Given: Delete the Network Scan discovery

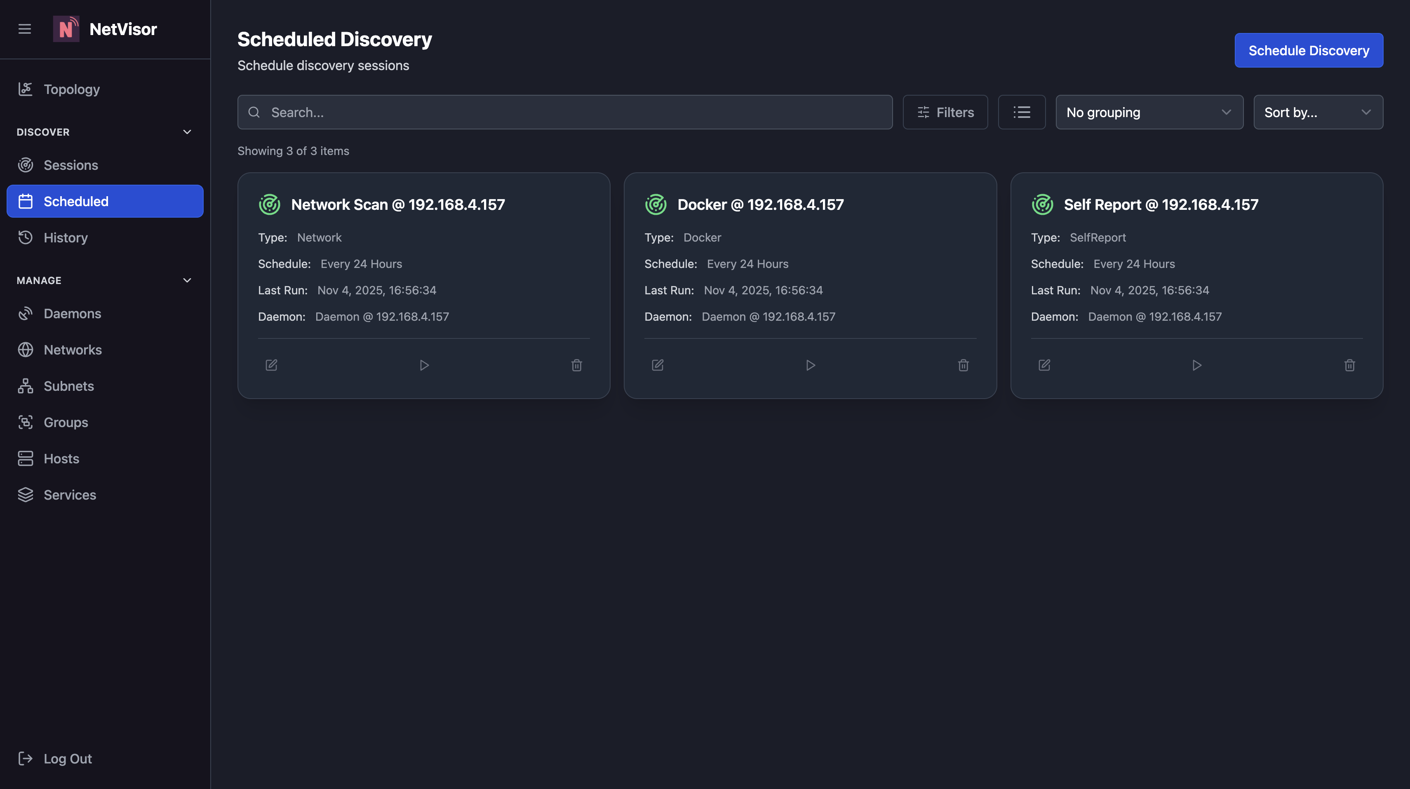Looking at the screenshot, I should pos(577,365).
